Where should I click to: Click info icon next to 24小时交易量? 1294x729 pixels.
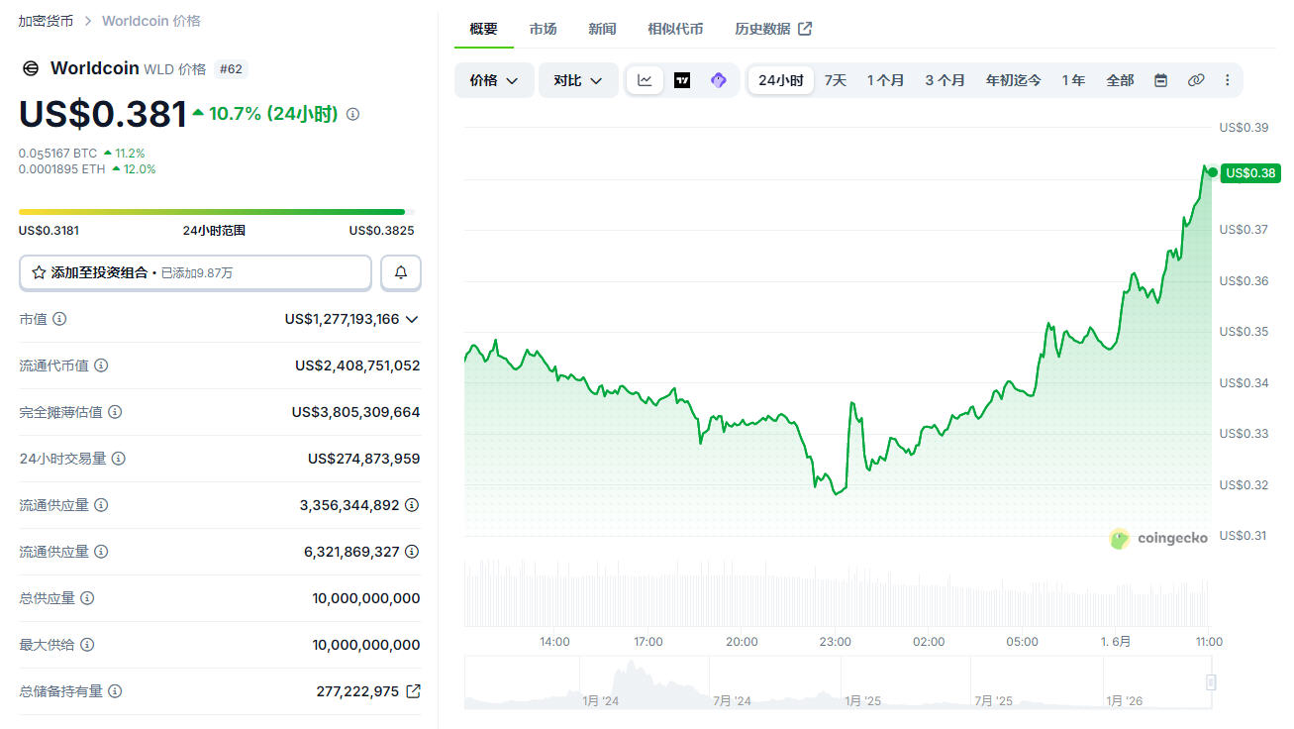coord(119,459)
